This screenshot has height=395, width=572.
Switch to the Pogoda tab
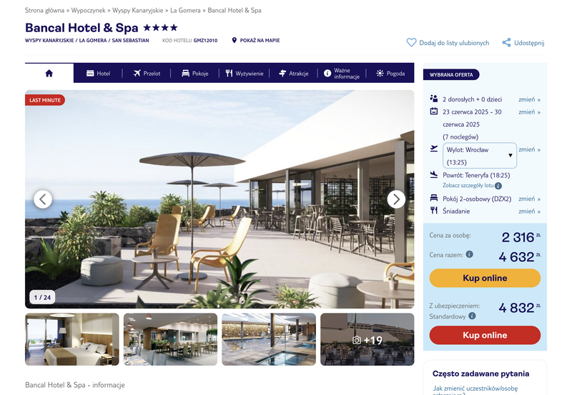pos(390,74)
